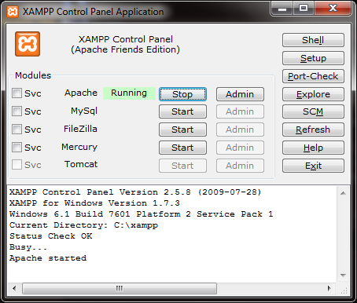The image size is (357, 303).
Task: Click the log's scroll down arrow
Action: [343, 276]
